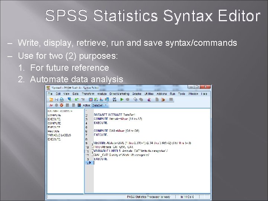This screenshot has height=201, width=268.
Task: Click the gray document page icon
Action: (157, 99)
